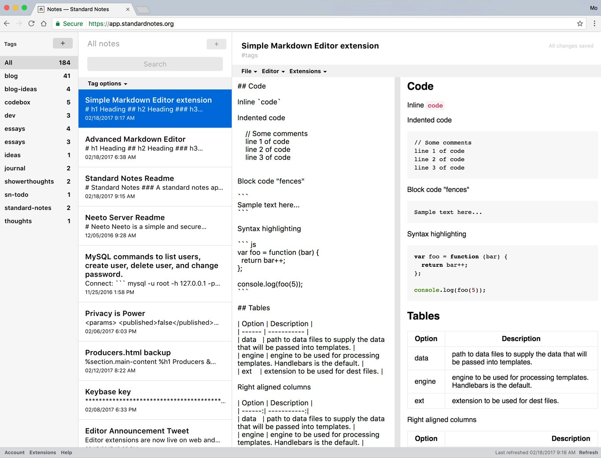Image resolution: width=601 pixels, height=458 pixels.
Task: Expand the Tag options dropdown
Action: click(107, 83)
